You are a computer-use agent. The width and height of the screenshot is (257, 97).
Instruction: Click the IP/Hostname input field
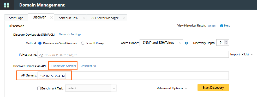coord(133,54)
